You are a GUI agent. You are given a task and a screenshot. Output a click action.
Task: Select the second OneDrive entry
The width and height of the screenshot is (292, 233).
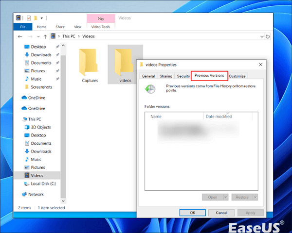[36, 109]
